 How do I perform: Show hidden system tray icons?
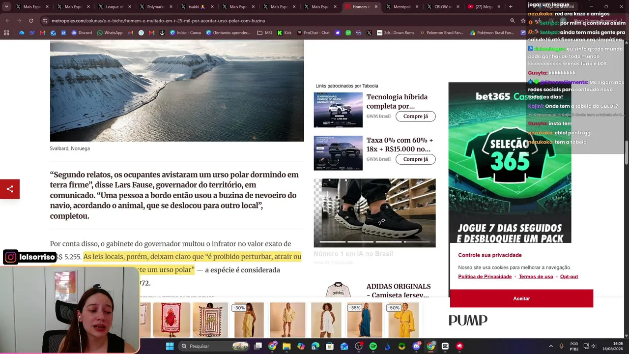(550, 346)
